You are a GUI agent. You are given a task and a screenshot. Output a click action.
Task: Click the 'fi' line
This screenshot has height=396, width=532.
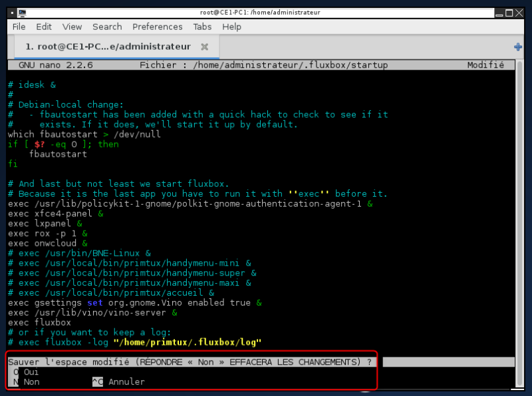[x=13, y=164]
